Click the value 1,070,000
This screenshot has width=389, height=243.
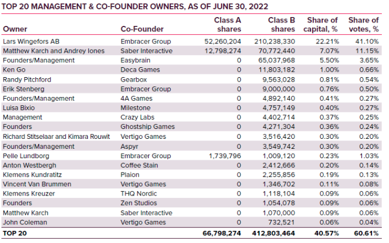[278, 213]
